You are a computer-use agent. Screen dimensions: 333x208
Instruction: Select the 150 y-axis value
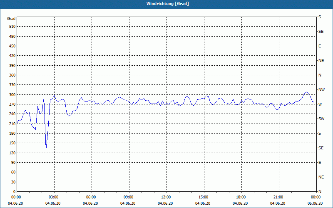[x=12, y=143]
